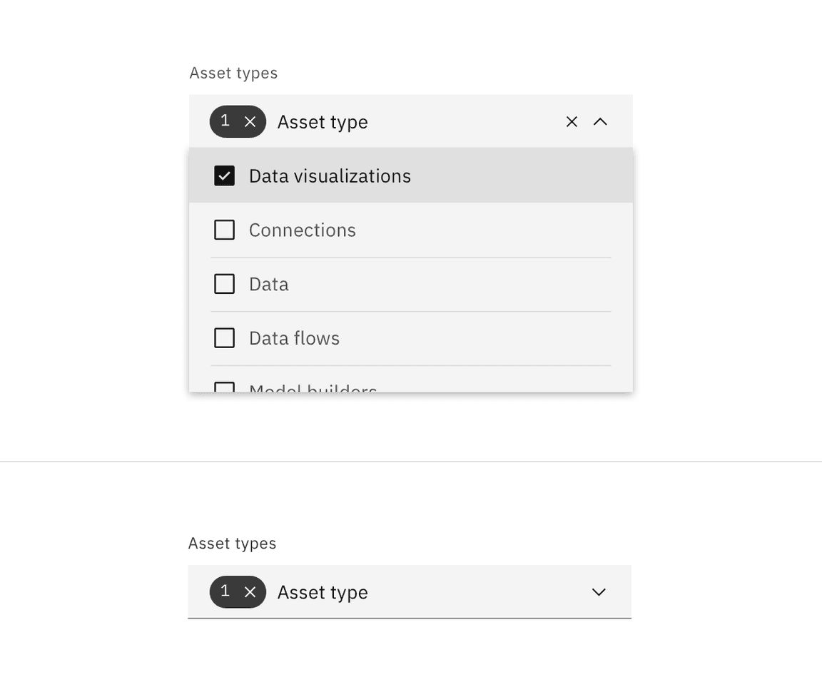Collapse the open dropdown with the up chevron

coord(599,121)
